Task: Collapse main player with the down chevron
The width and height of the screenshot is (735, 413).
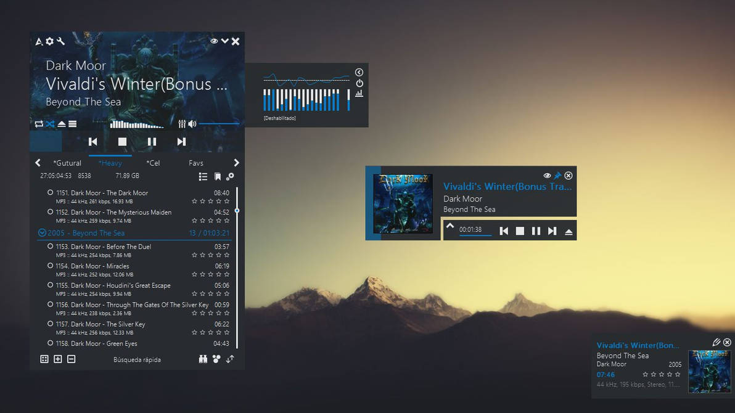Action: click(x=225, y=41)
